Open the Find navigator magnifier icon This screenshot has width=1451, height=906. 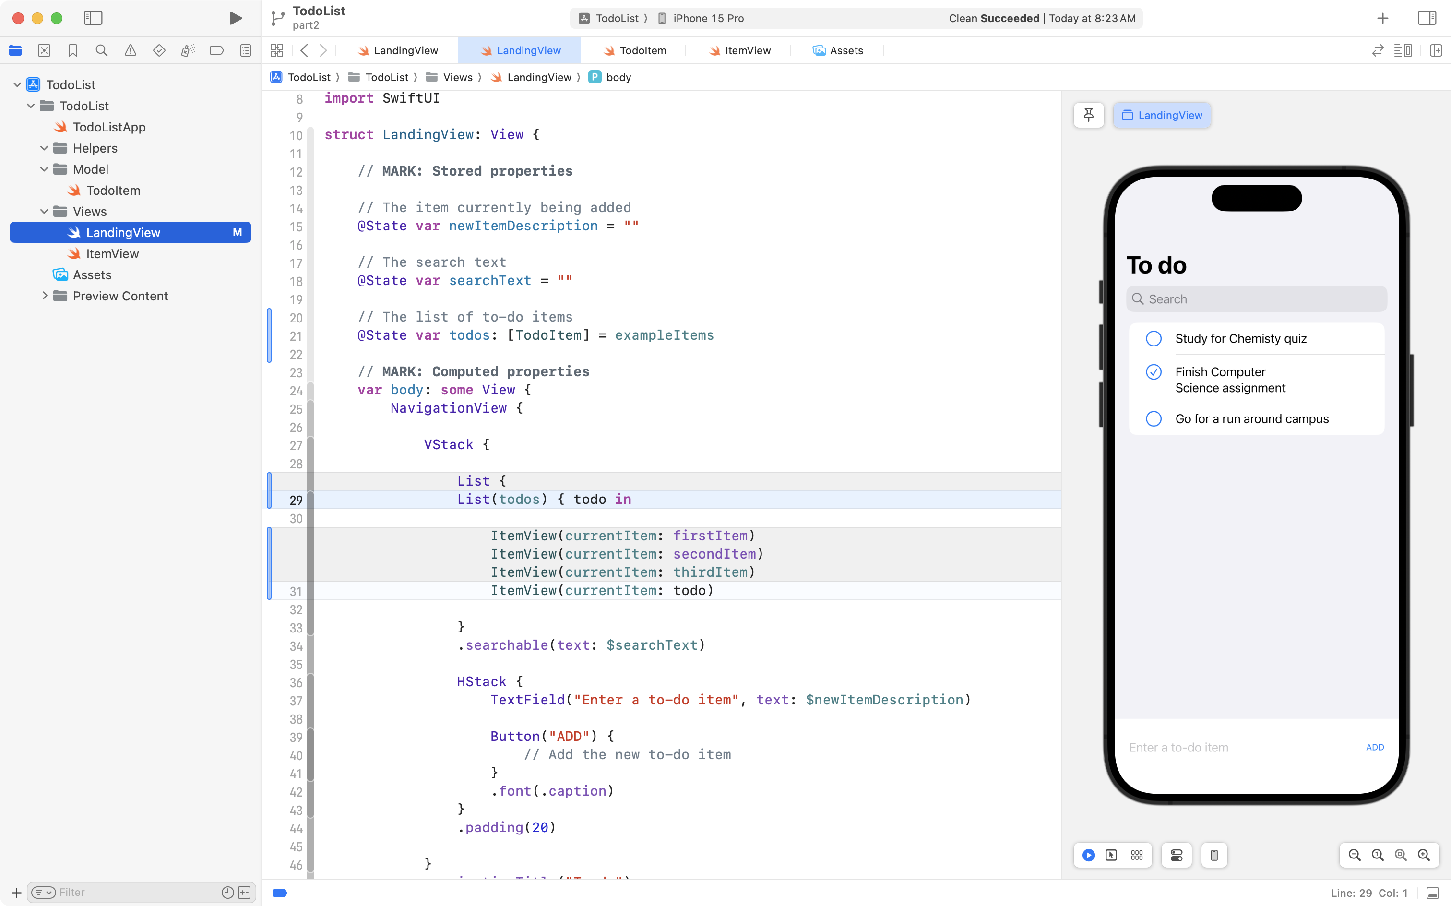coord(101,50)
